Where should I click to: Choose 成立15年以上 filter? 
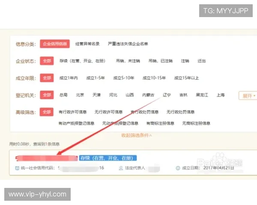click(x=186, y=78)
